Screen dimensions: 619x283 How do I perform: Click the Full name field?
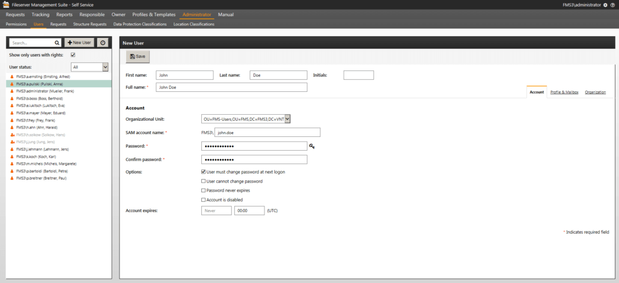[232, 87]
